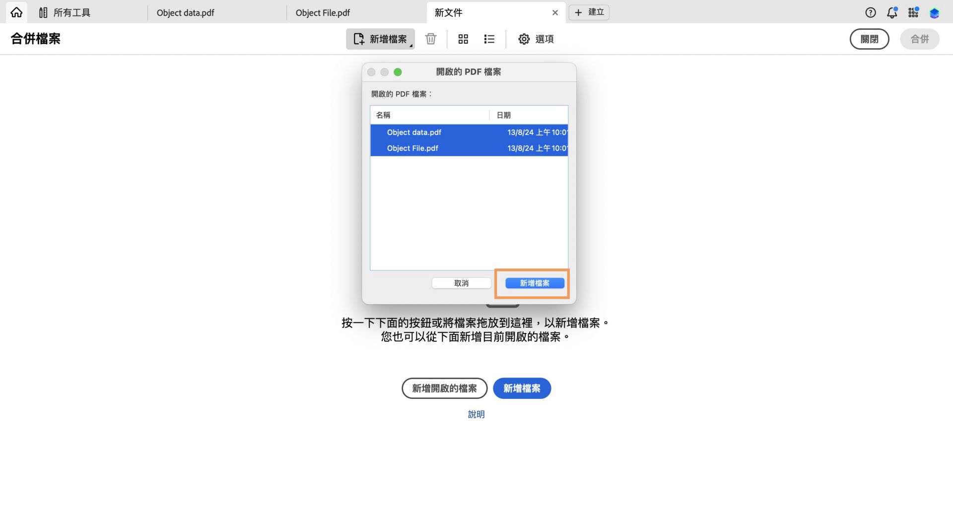Select Object data.pdf in the file list
Viewport: 953px width, 513px height.
(x=414, y=132)
